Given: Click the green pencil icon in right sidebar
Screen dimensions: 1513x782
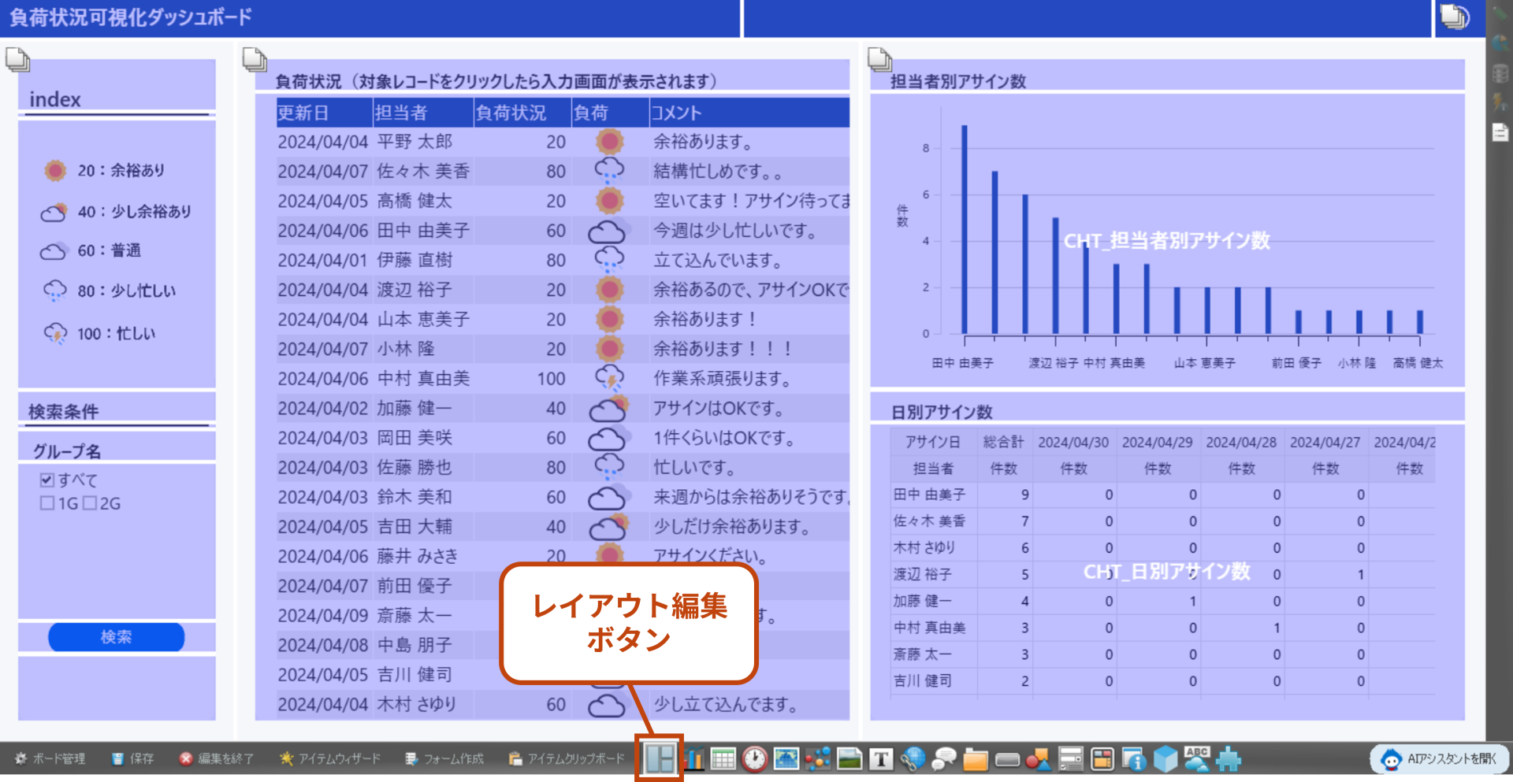Looking at the screenshot, I should 1500,14.
